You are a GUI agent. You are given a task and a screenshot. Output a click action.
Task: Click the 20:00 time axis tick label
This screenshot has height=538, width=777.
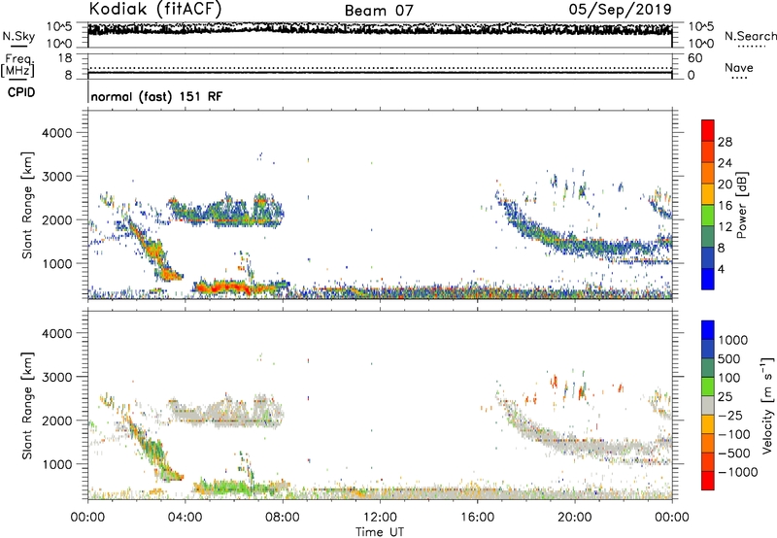pos(574,518)
